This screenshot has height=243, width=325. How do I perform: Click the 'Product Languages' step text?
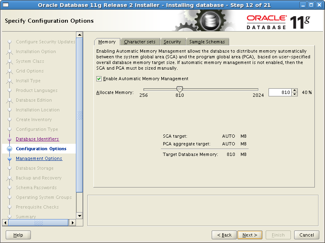click(x=37, y=90)
